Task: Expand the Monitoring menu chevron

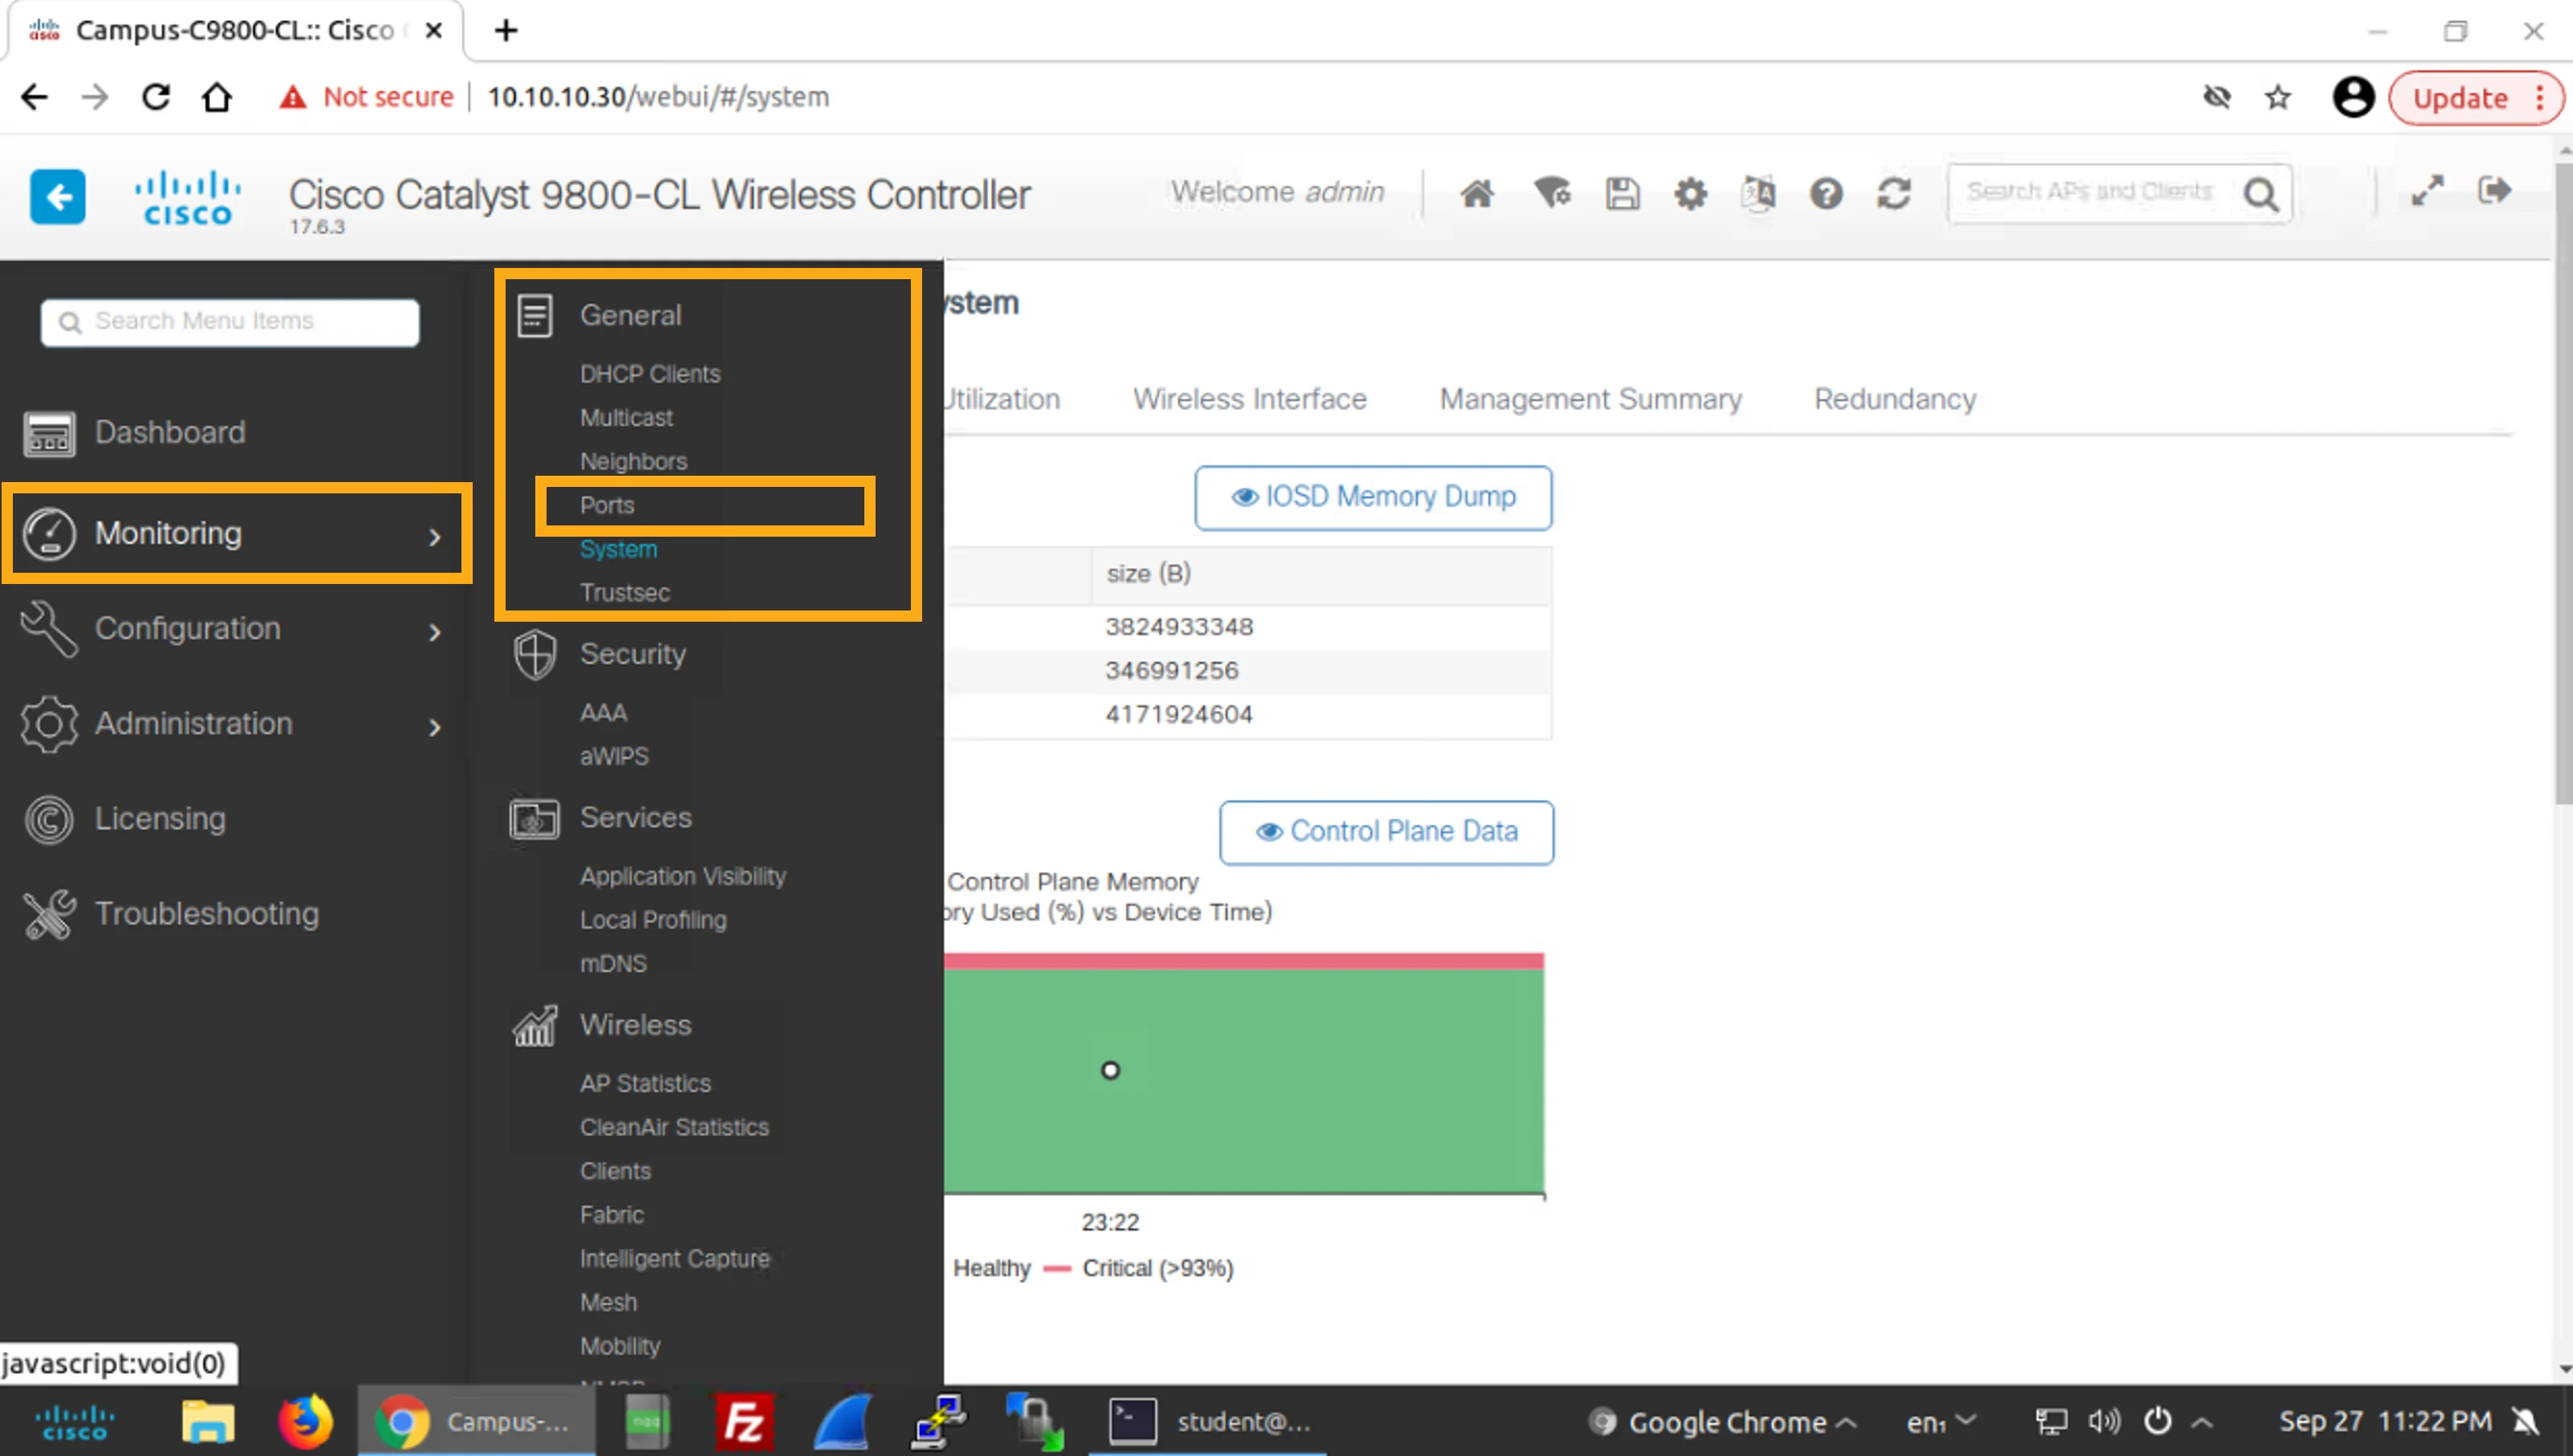Action: 434,536
